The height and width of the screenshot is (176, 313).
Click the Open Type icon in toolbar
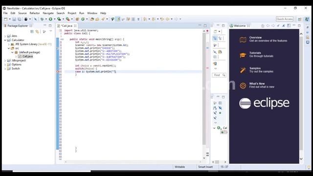[x=92, y=19]
